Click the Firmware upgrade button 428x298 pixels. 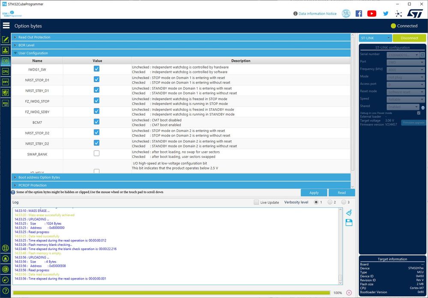coord(413,122)
